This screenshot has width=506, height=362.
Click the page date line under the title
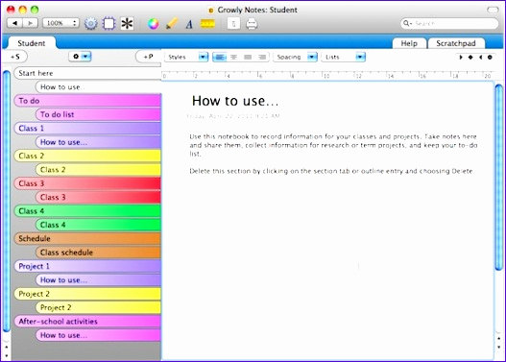[233, 116]
